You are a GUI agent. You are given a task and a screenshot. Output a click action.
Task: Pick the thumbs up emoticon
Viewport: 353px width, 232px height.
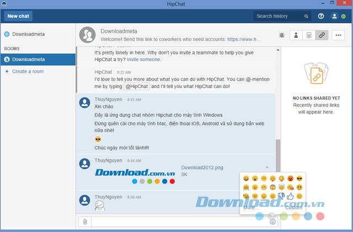(x=291, y=196)
